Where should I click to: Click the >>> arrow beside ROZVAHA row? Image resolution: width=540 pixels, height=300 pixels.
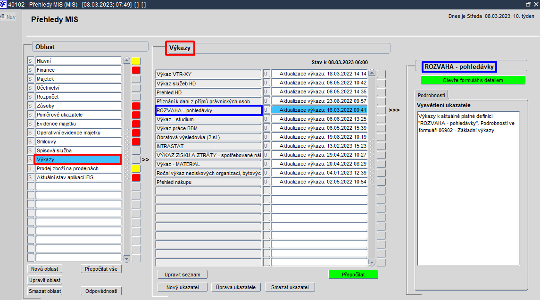pos(394,110)
